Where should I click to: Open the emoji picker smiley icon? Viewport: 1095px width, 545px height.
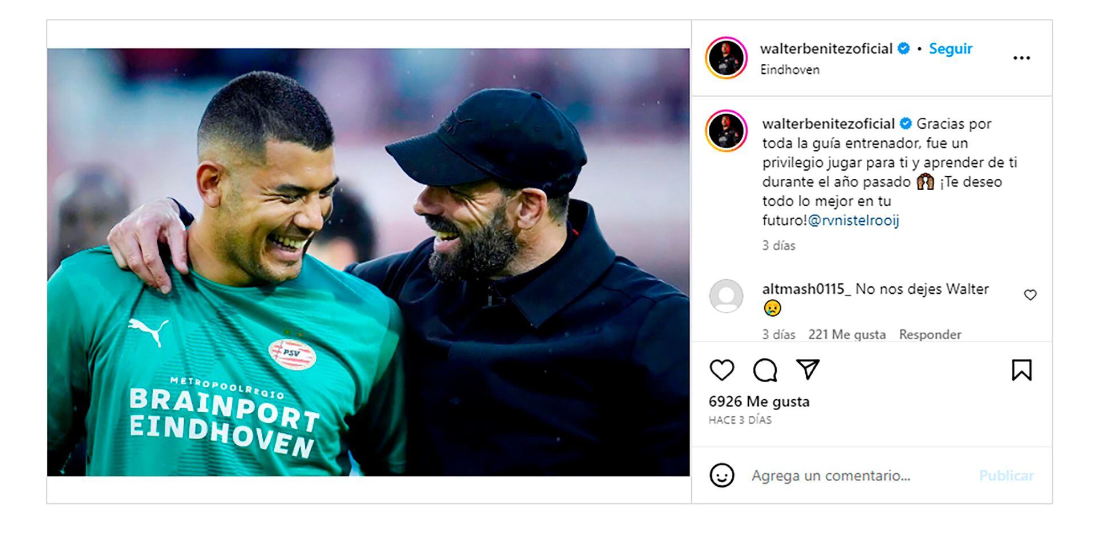(721, 476)
